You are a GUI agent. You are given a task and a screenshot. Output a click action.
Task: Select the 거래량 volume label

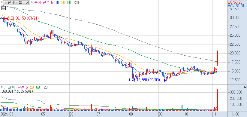pos(10,87)
